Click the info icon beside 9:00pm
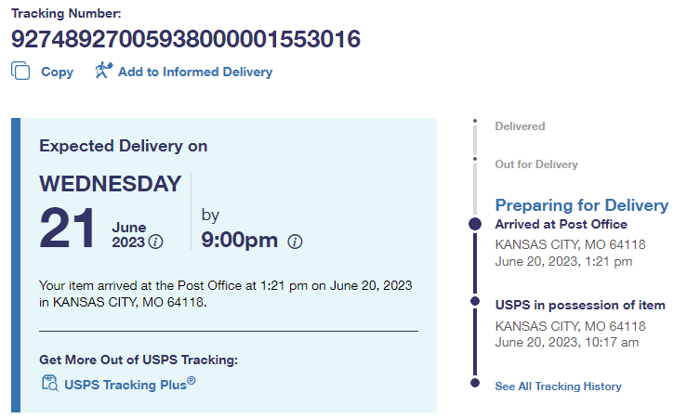Image resolution: width=687 pixels, height=419 pixels. pyautogui.click(x=295, y=242)
